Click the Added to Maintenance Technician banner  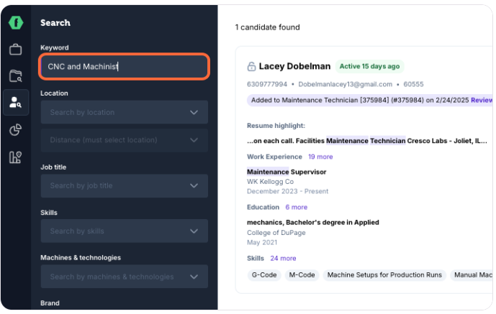pyautogui.click(x=370, y=101)
